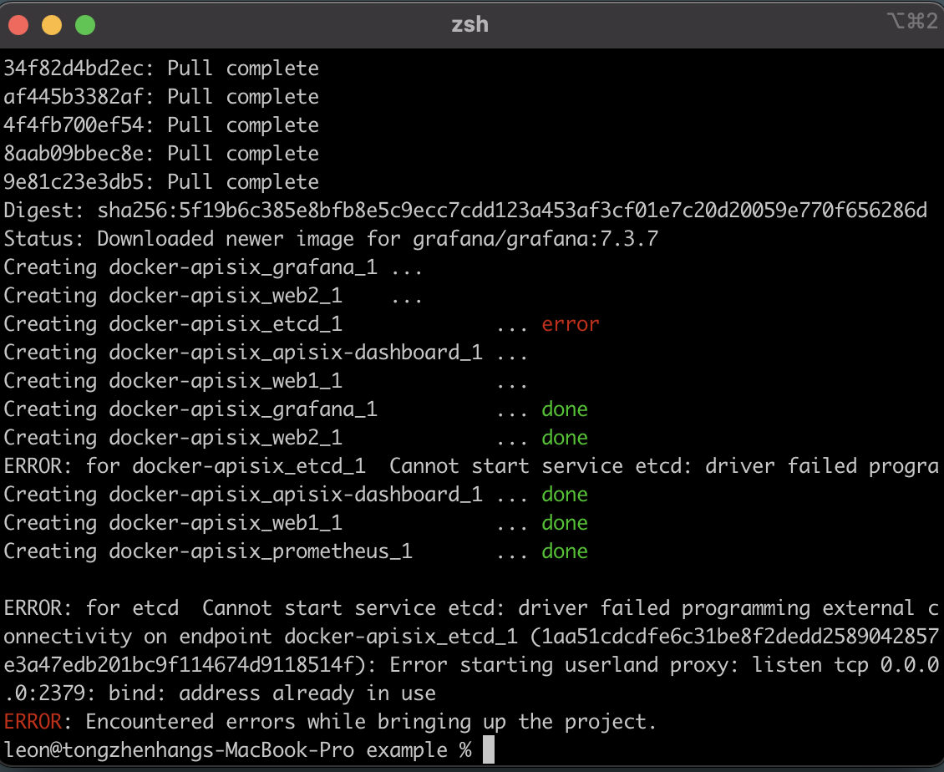The image size is (944, 772).
Task: Click the grafana/grafana:7.3.7 image name
Action: click(535, 239)
